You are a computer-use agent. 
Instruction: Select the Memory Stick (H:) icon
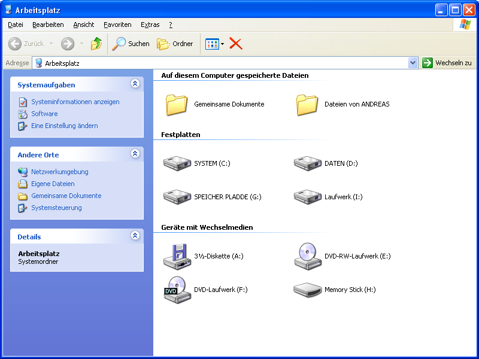tap(308, 290)
